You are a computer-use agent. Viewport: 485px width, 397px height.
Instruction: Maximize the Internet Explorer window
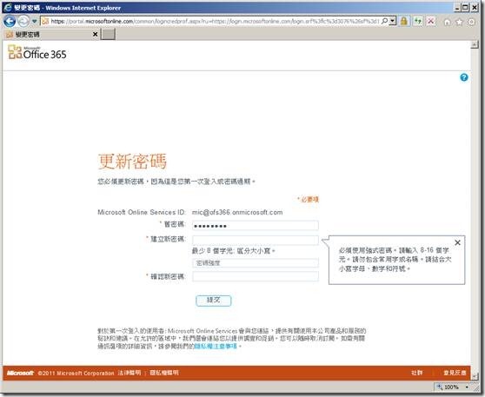[x=466, y=8]
